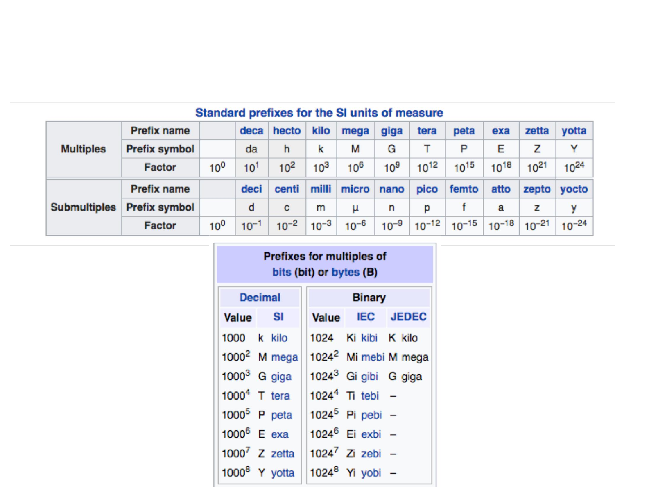This screenshot has height=502, width=649.
Task: Open the 'JEDEC' column header link
Action: pyautogui.click(x=408, y=317)
